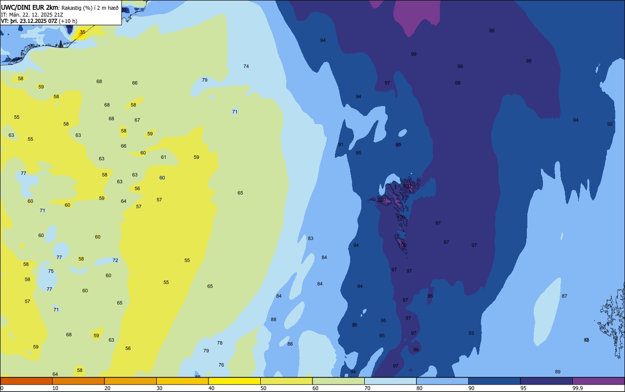Click the '20' tick label in the color scale
Image resolution: width=625 pixels, height=392 pixels.
coord(107,388)
